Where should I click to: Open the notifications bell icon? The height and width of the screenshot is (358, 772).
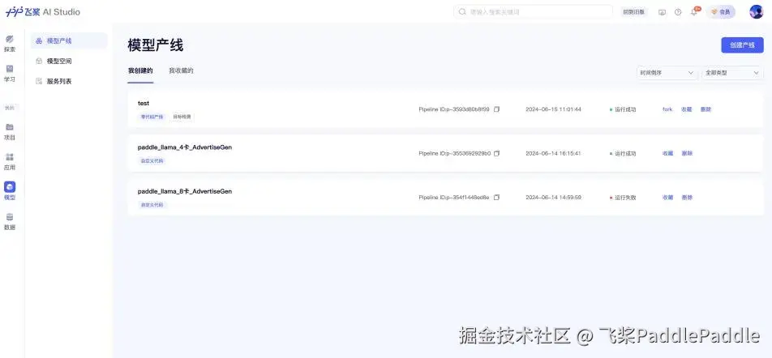(x=694, y=12)
